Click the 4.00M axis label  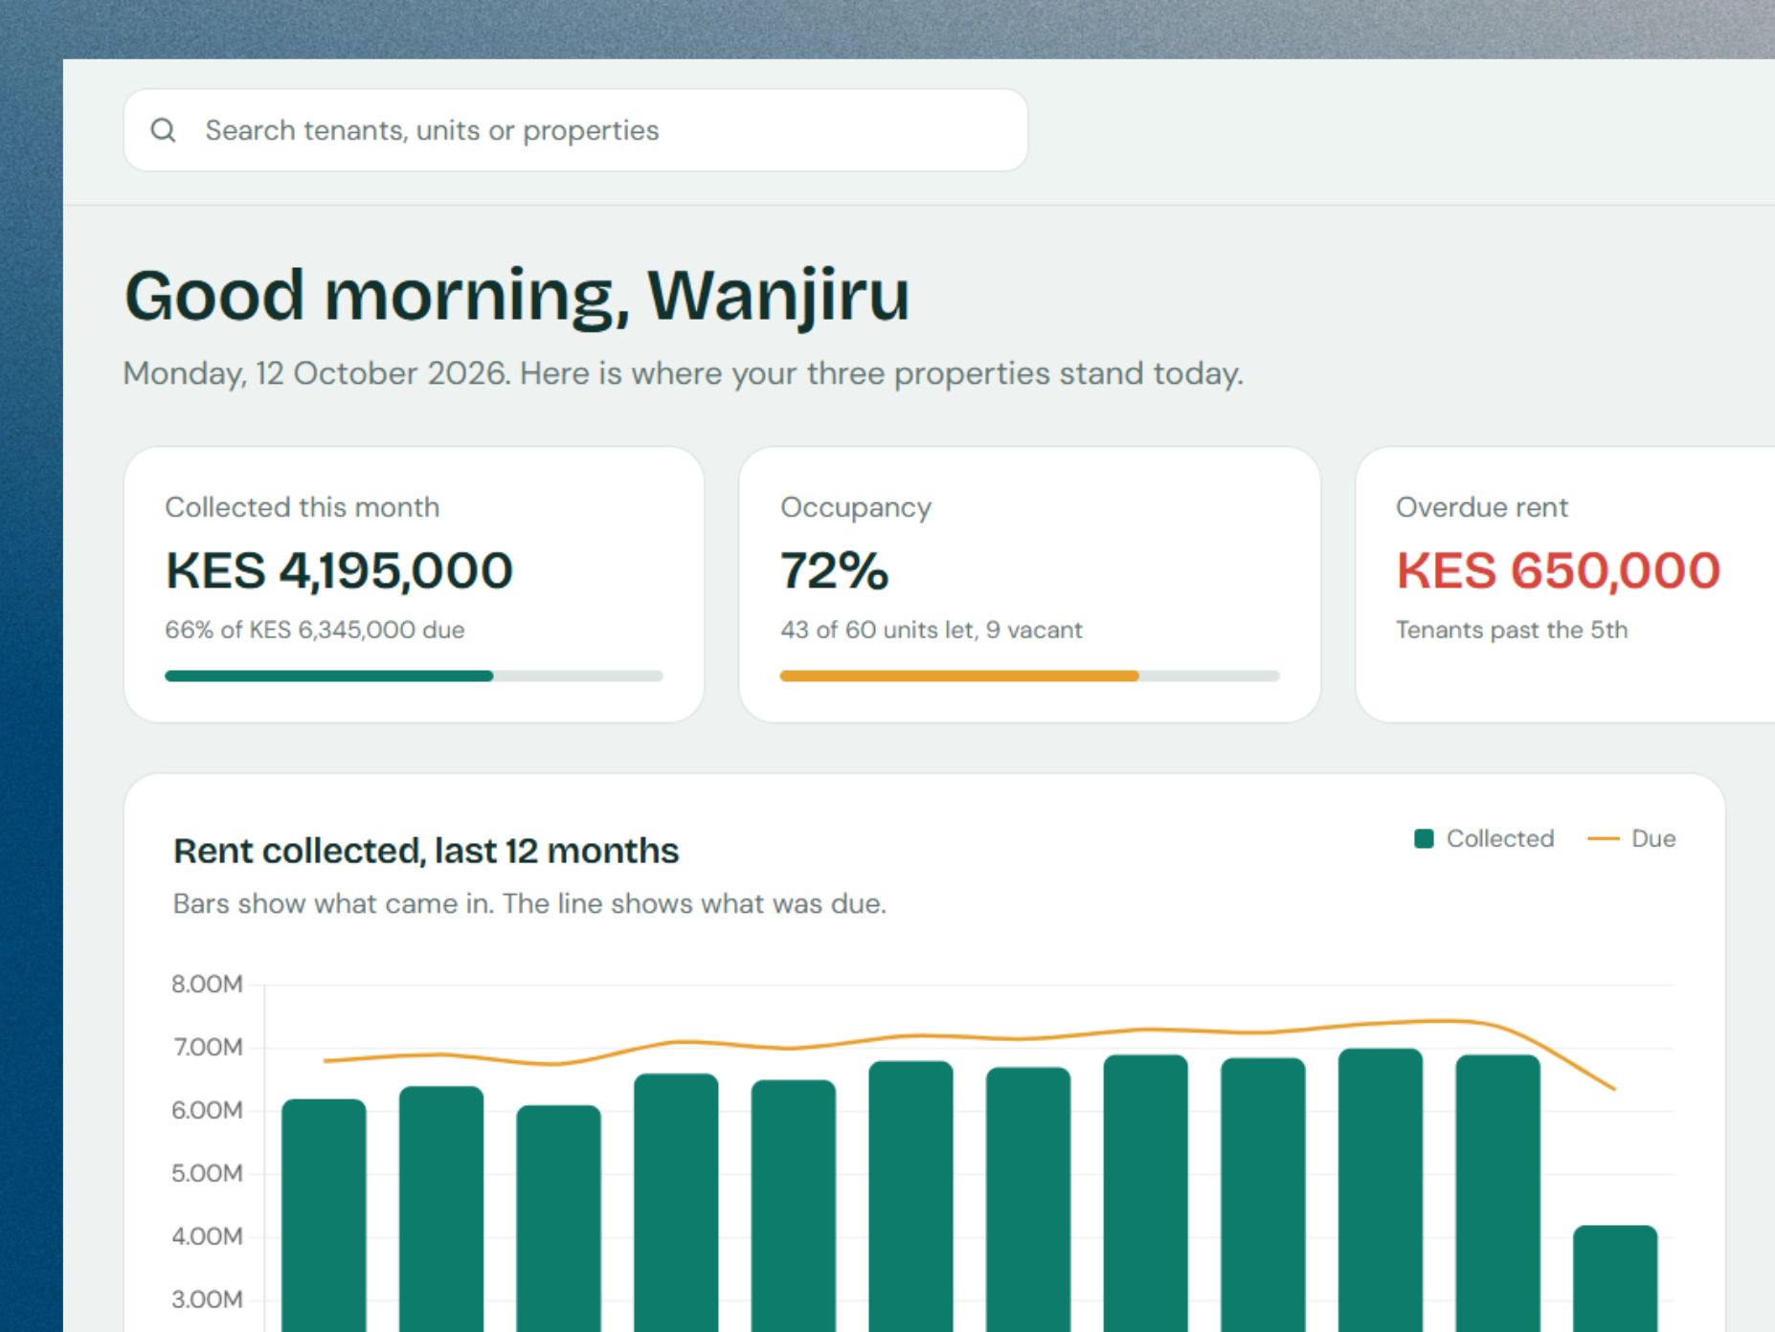tap(207, 1237)
